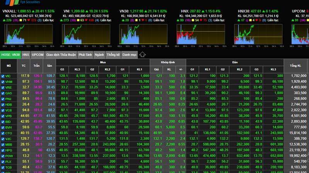Image resolution: width=309 pixels, height=173 pixels.
Task: Open the Danh mục menu
Action: click(129, 55)
